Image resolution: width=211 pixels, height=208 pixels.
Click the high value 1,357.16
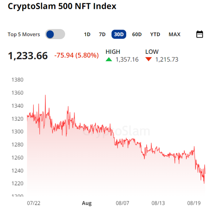[127, 59]
